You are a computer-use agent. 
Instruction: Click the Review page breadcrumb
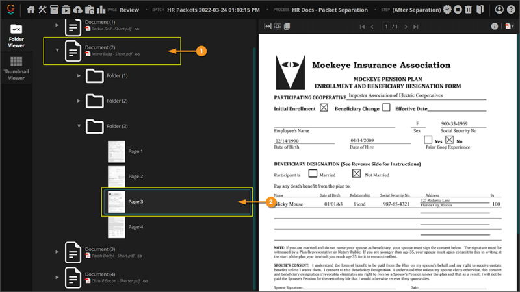(x=129, y=10)
